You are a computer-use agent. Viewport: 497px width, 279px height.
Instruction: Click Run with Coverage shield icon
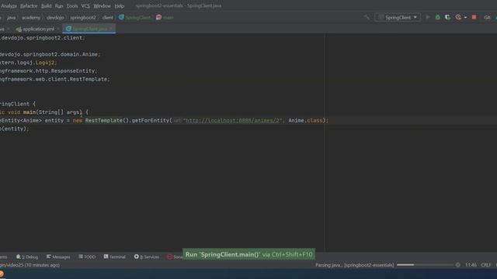coord(447,17)
